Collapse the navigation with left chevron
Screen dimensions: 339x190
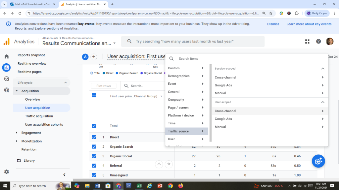click(64, 175)
